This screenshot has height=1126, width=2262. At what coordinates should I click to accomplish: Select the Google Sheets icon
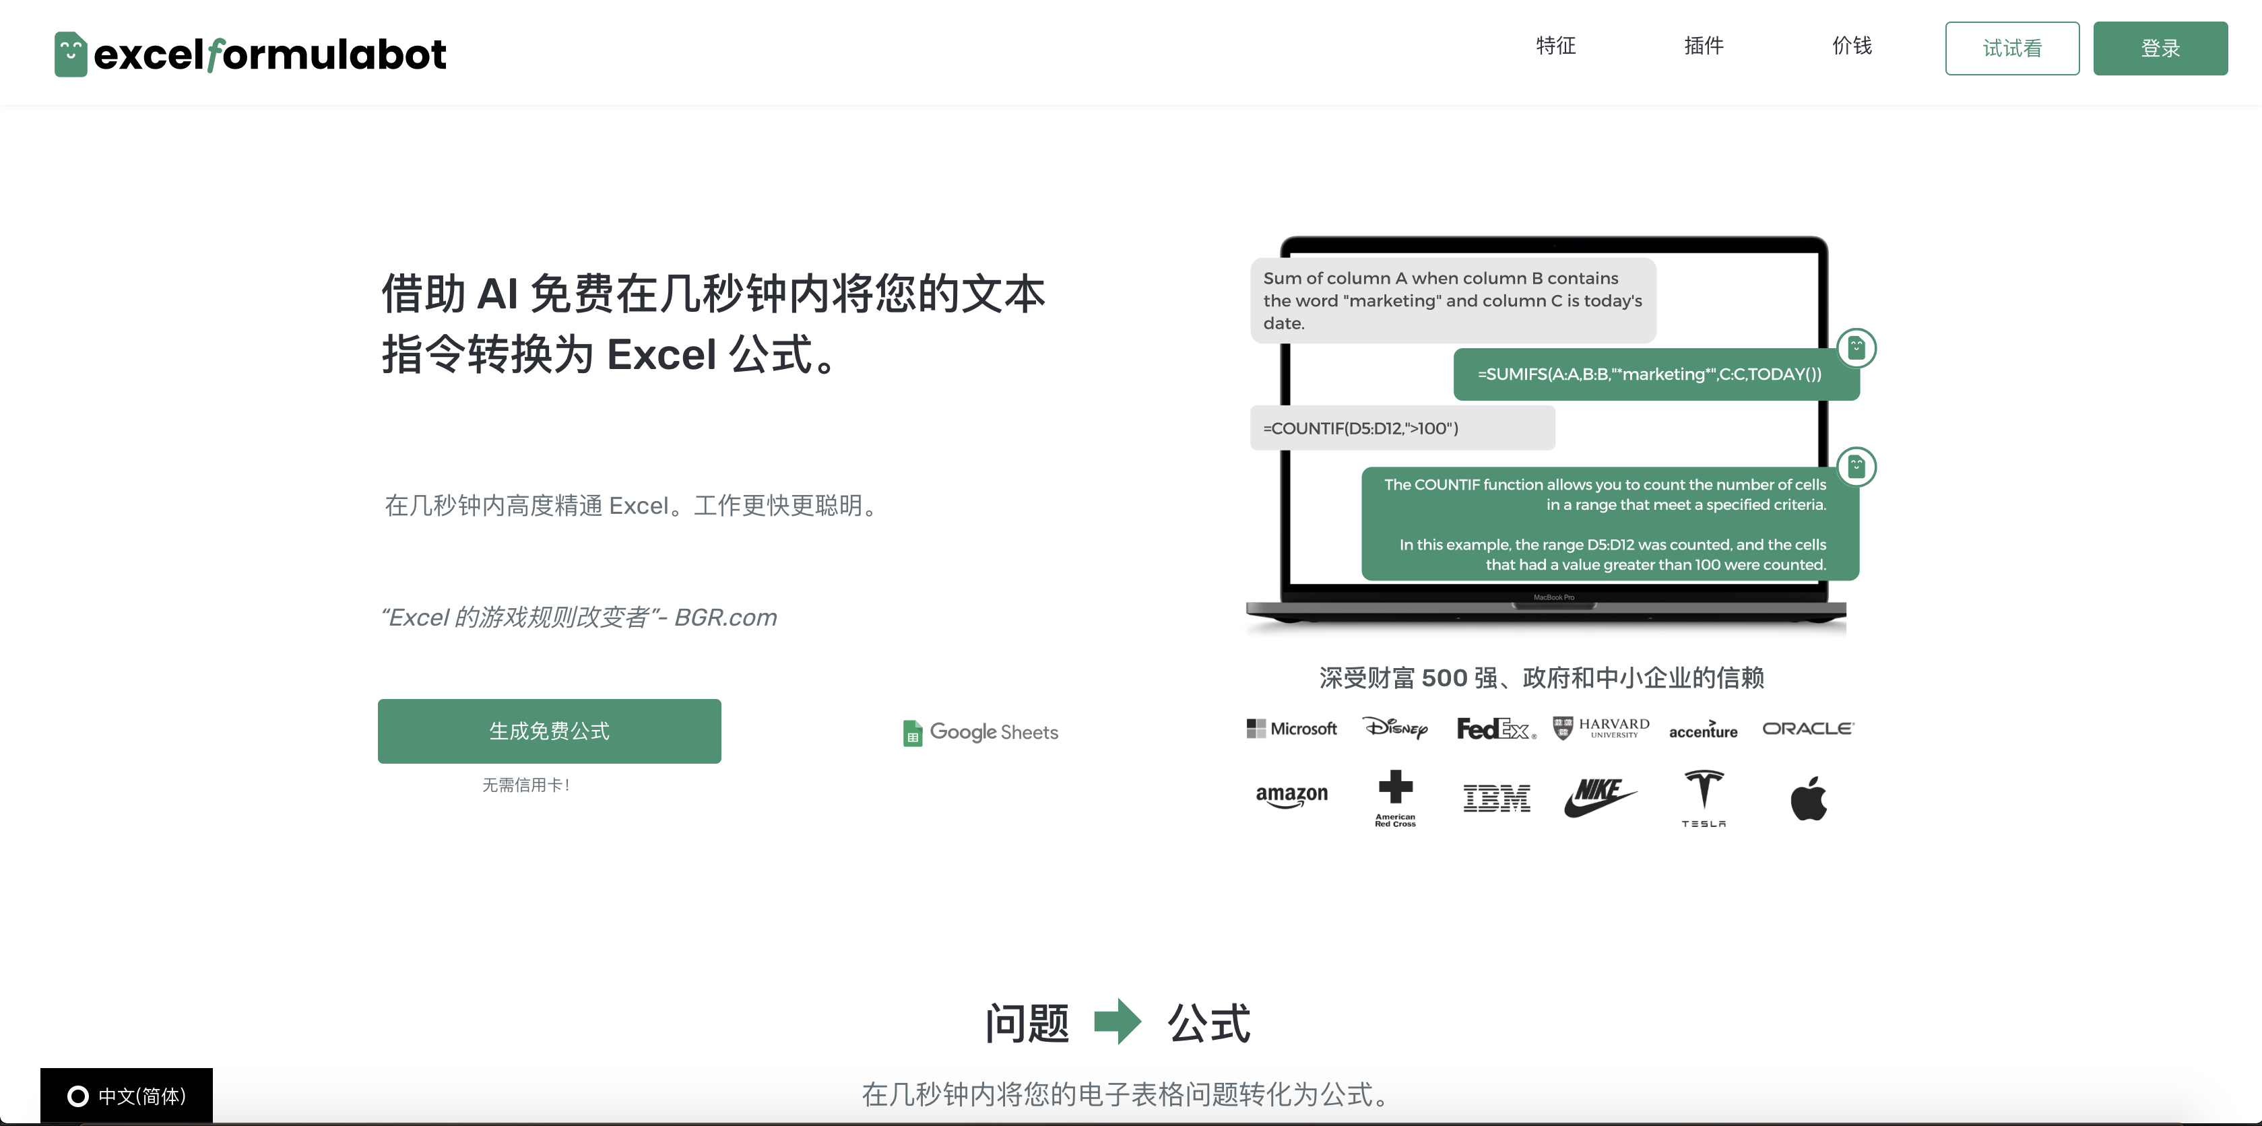click(912, 732)
